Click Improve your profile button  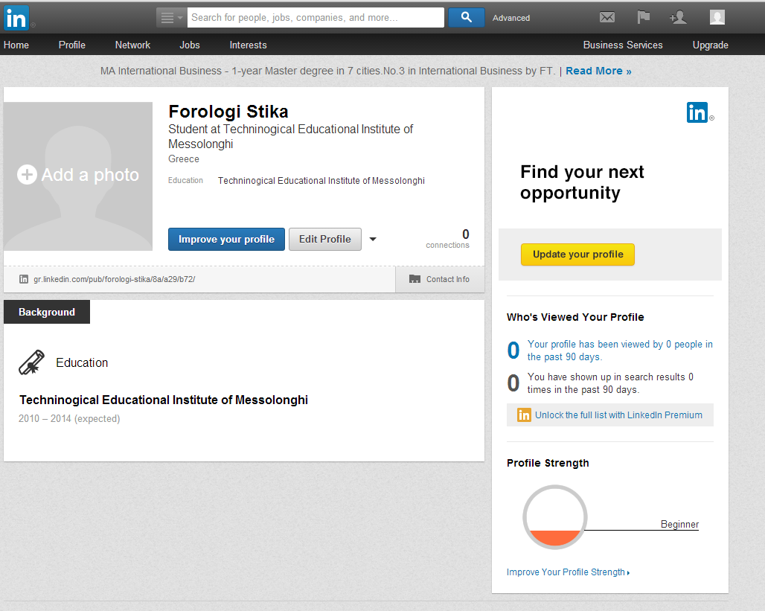[x=226, y=239]
